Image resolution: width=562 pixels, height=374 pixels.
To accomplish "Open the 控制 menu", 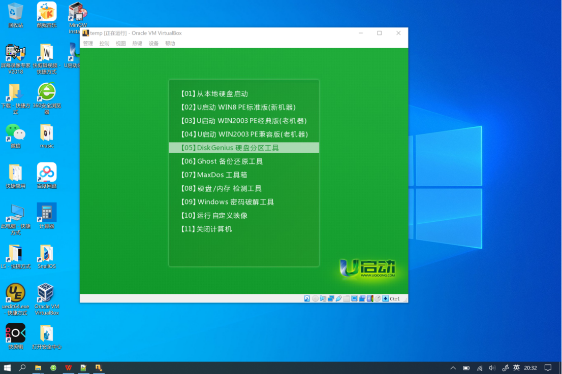I will pos(104,43).
